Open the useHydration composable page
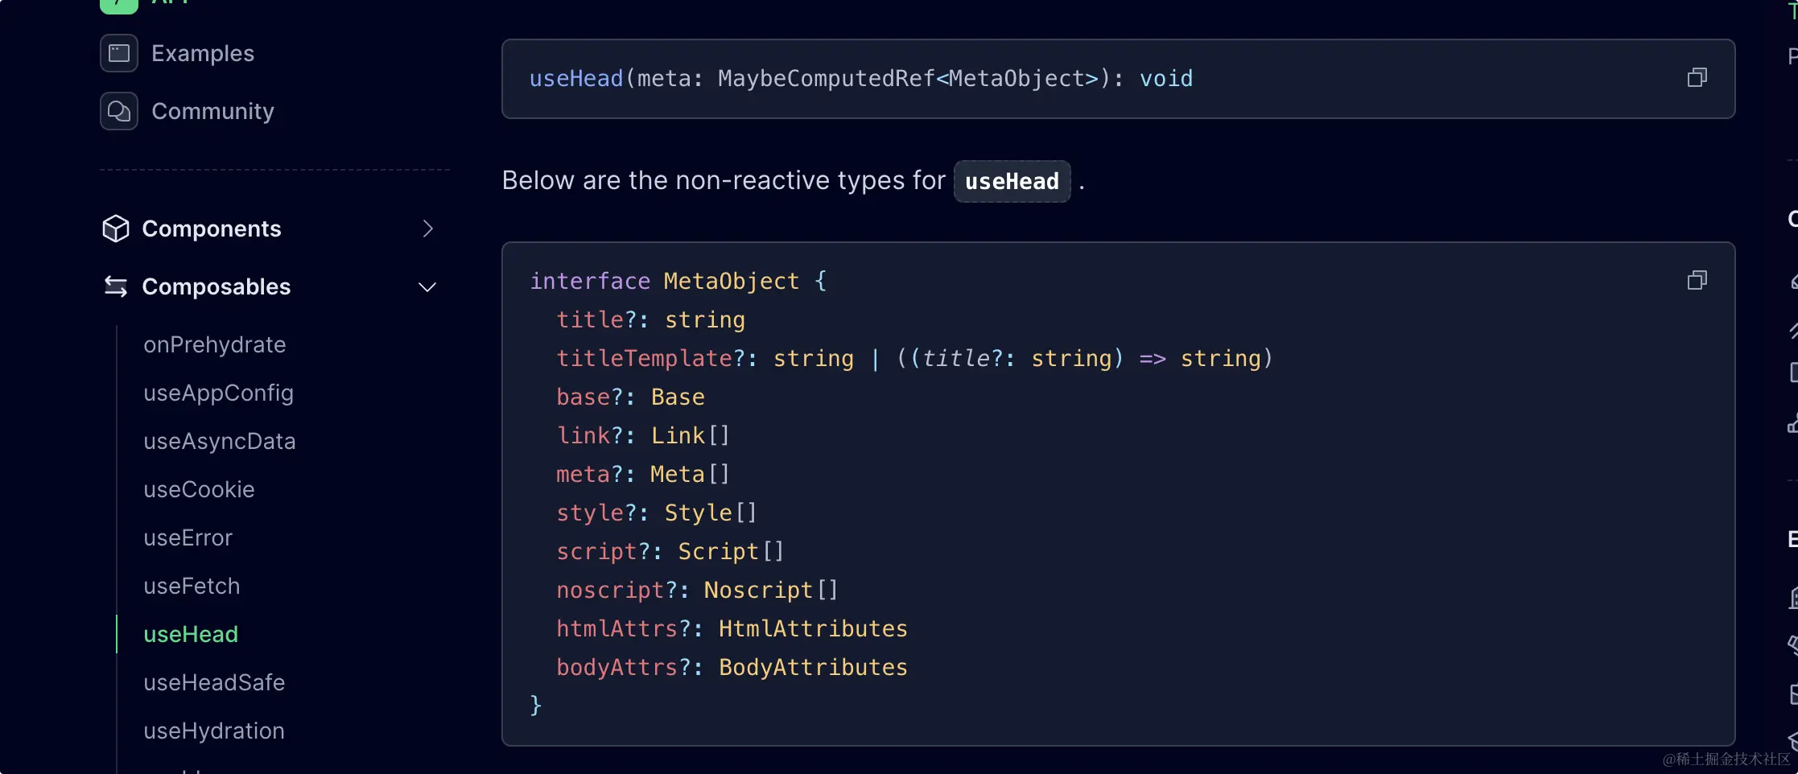The width and height of the screenshot is (1798, 774). [x=214, y=731]
